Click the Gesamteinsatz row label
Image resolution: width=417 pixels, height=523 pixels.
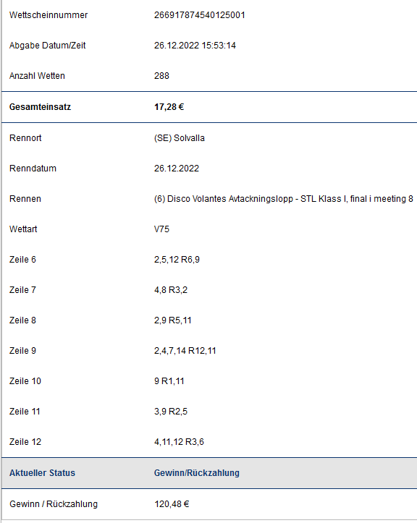tap(40, 107)
